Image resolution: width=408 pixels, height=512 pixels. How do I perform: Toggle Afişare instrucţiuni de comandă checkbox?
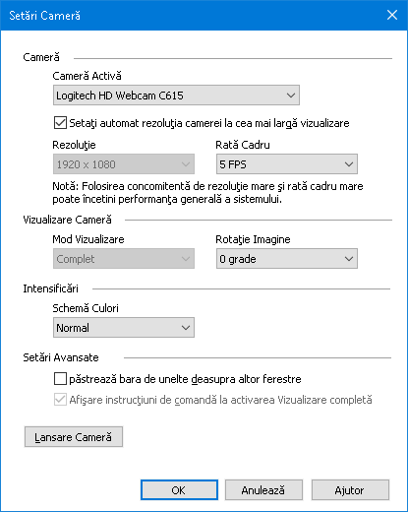[60, 400]
